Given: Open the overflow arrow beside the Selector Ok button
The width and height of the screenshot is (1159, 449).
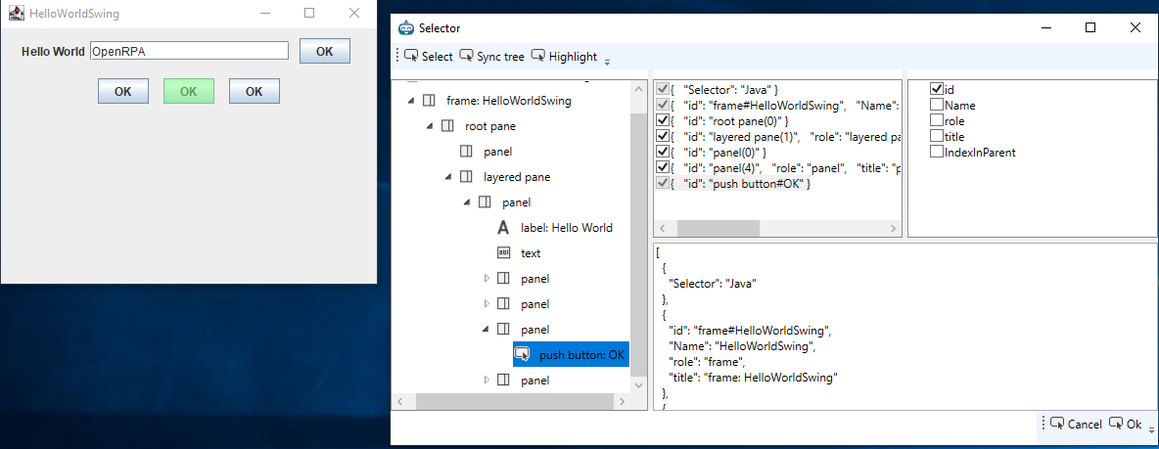Looking at the screenshot, I should click(x=1151, y=429).
